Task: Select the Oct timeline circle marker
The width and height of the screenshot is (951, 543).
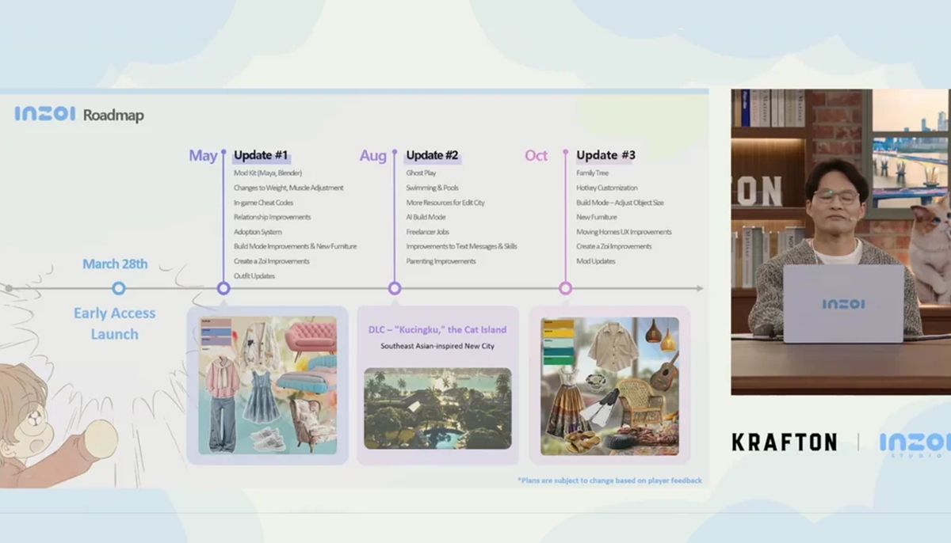Action: (565, 288)
